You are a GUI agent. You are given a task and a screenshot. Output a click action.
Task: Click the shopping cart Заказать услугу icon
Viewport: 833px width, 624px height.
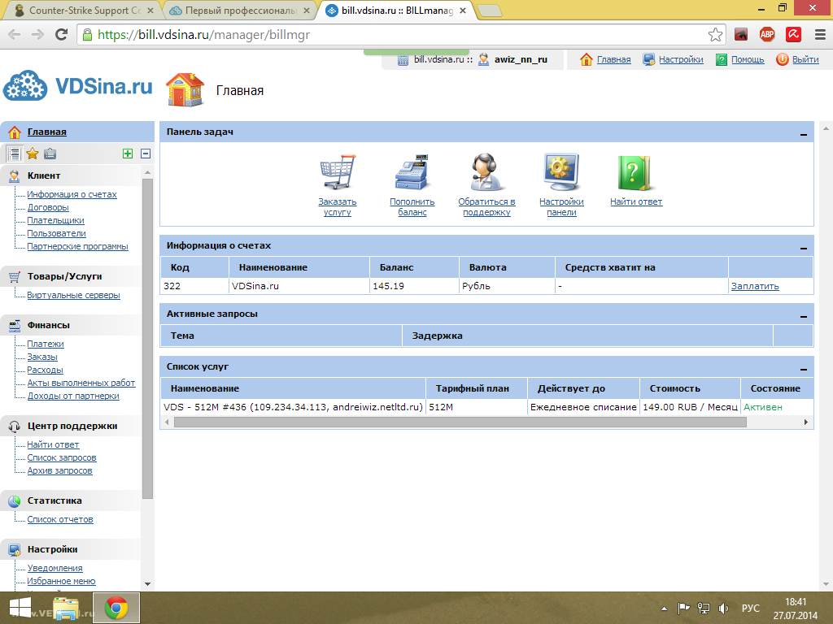(338, 172)
